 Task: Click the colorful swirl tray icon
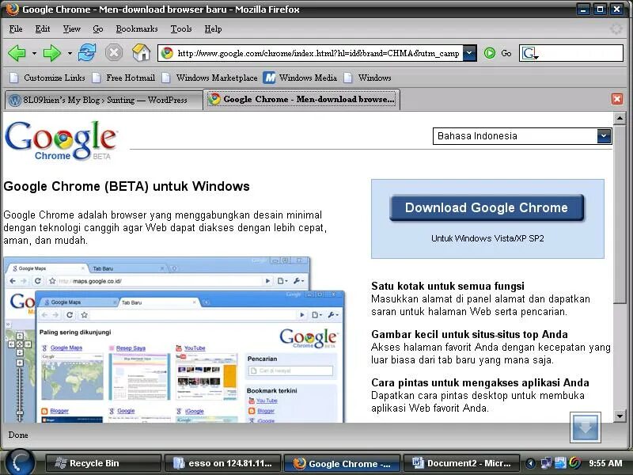[575, 463]
